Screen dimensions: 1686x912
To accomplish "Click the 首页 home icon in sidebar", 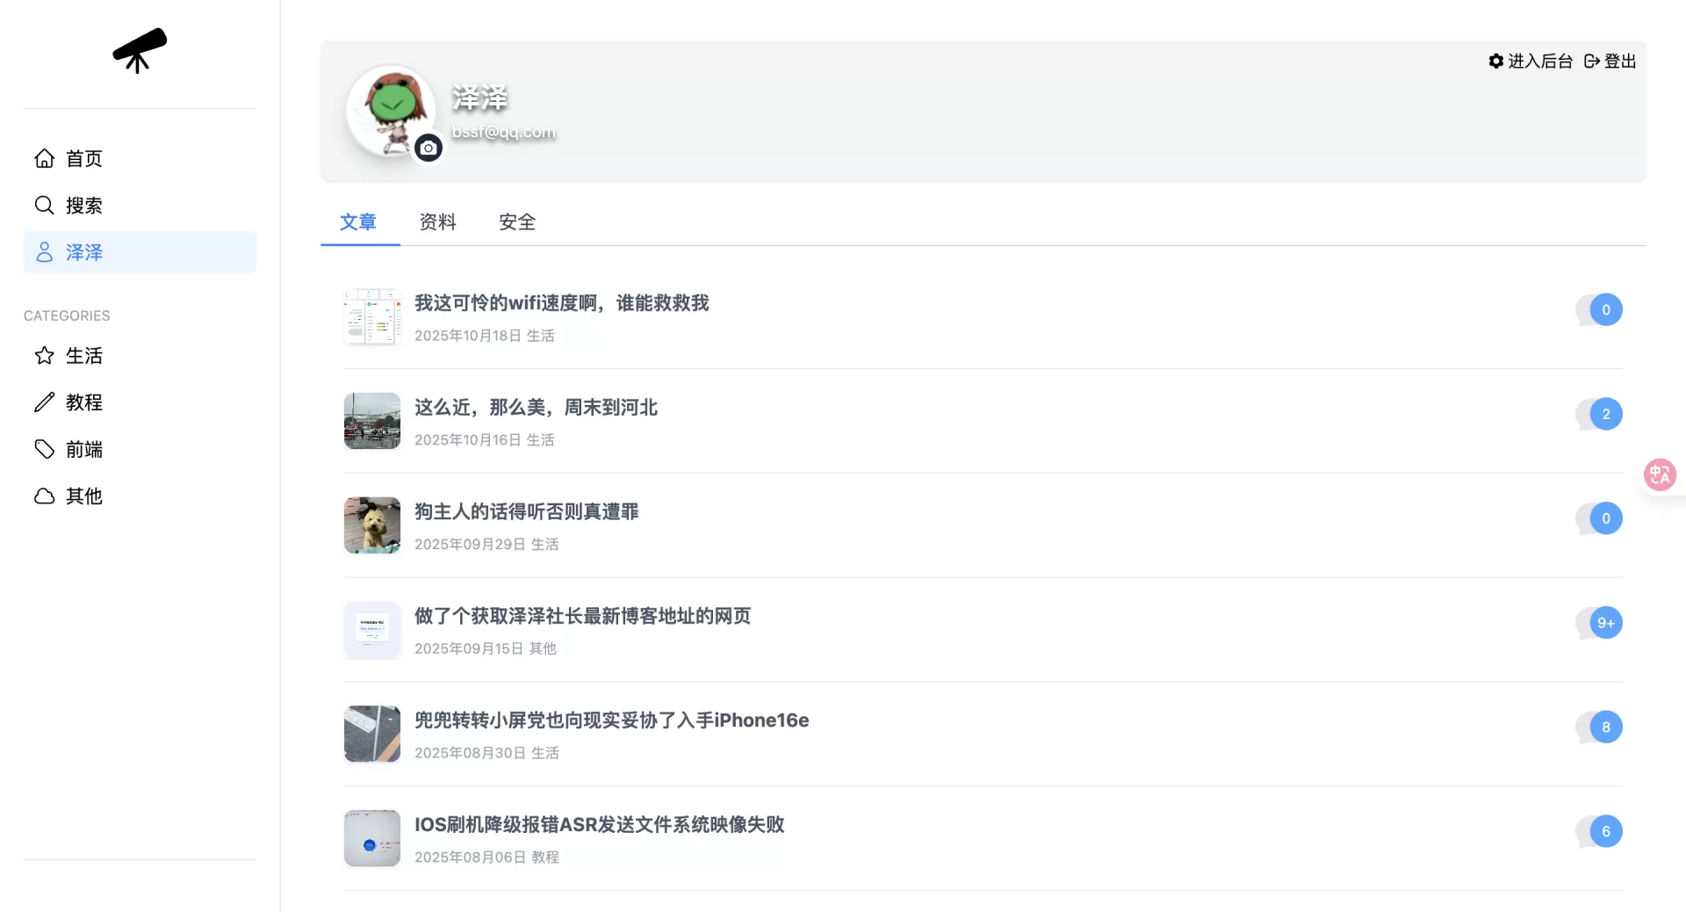I will click(x=45, y=158).
